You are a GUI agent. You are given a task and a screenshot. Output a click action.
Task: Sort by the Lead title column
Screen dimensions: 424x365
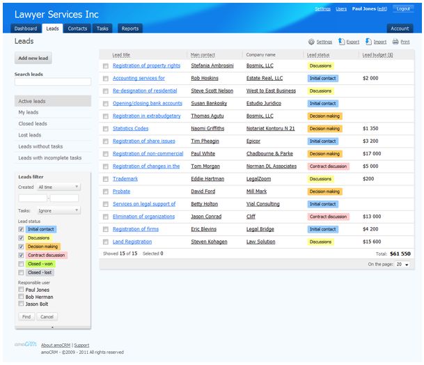[121, 55]
